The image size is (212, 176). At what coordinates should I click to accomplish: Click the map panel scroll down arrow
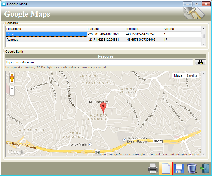pos(204,154)
